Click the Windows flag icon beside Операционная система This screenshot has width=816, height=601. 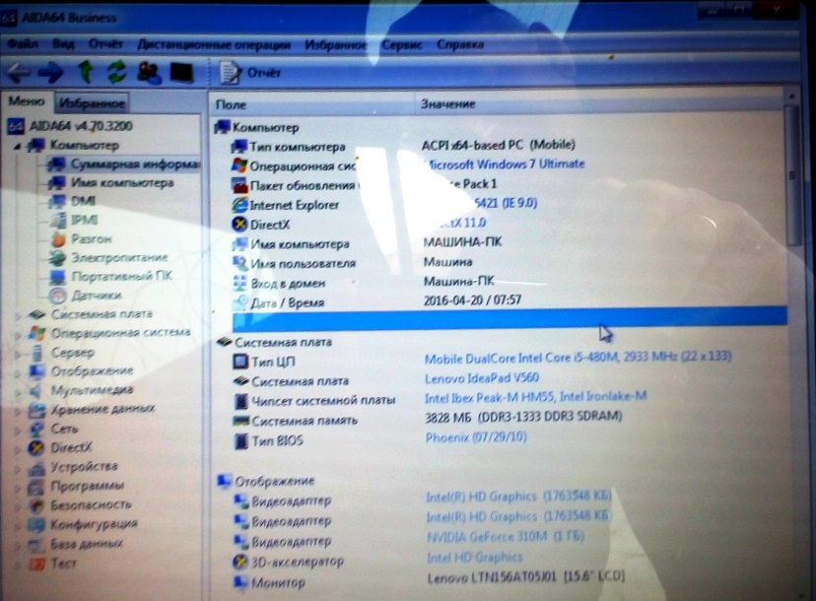point(239,166)
